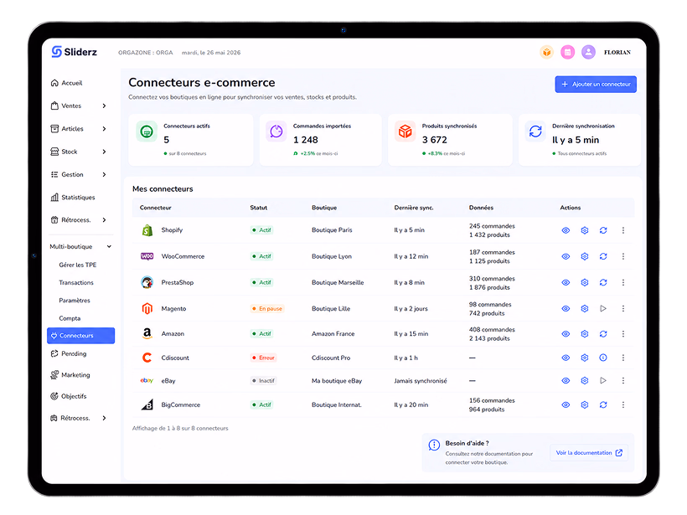Open more options for Cdiscount row
Image resolution: width=687 pixels, height=515 pixels.
click(623, 358)
